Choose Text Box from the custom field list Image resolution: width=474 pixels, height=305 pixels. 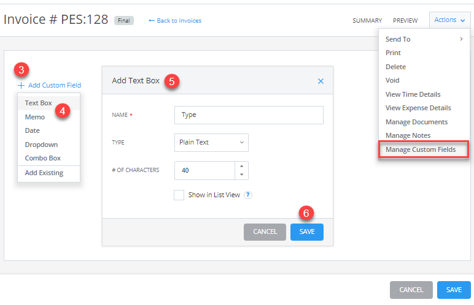click(49, 103)
